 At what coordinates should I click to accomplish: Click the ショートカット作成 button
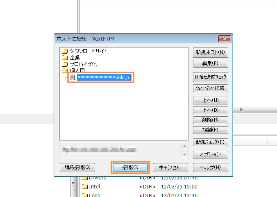(x=210, y=88)
